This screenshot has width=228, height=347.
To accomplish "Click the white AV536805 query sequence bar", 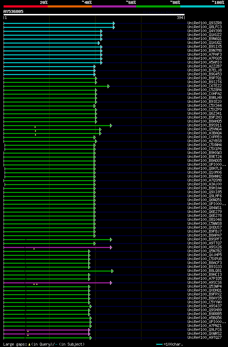I will coord(94,15).
